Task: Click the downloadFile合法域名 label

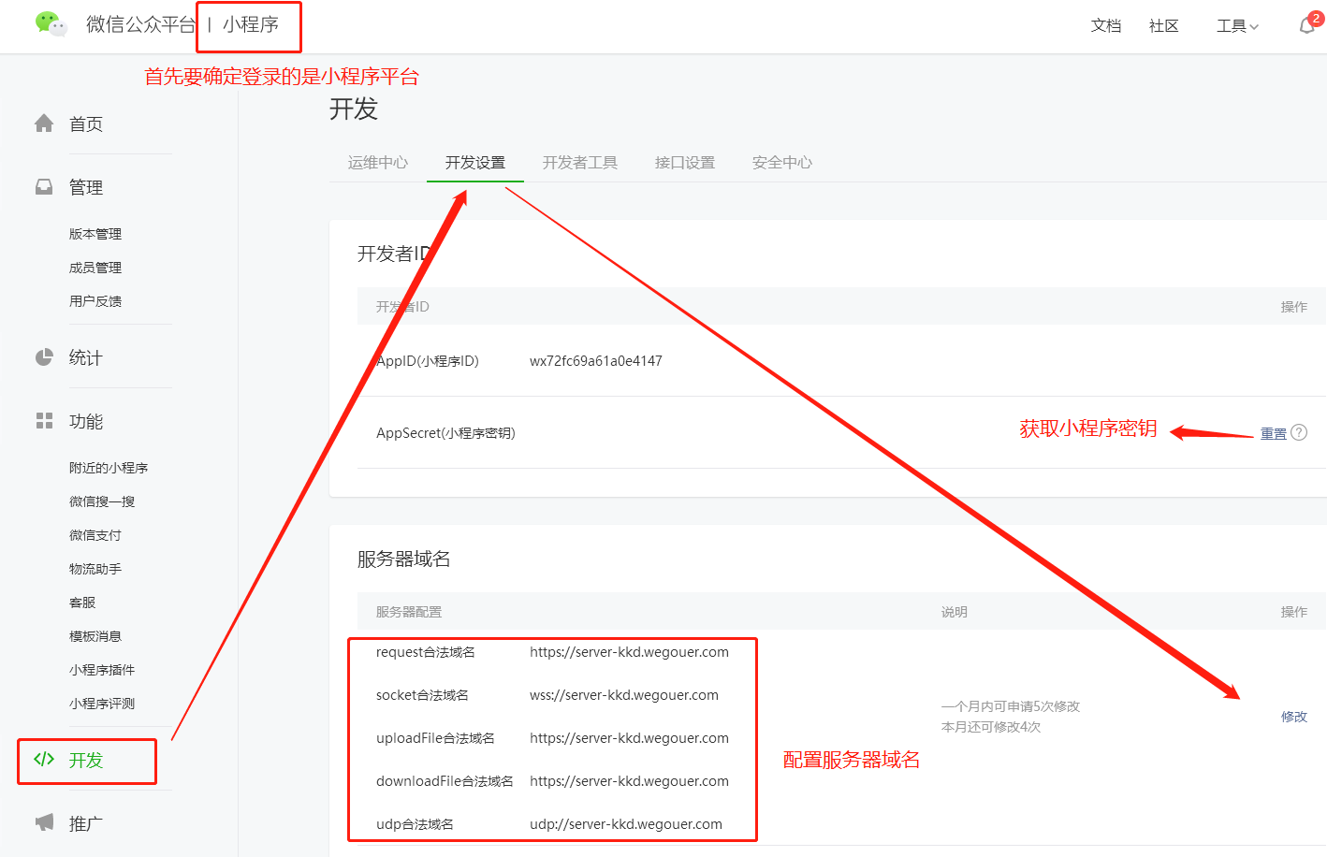Action: tap(445, 781)
